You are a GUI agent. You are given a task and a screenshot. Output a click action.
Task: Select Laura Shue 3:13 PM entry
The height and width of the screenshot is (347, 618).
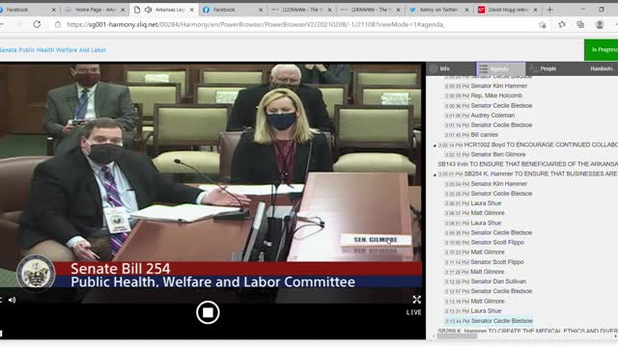pyautogui.click(x=473, y=310)
